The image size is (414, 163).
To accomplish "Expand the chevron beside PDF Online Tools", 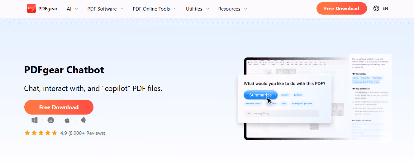I will click(x=175, y=9).
